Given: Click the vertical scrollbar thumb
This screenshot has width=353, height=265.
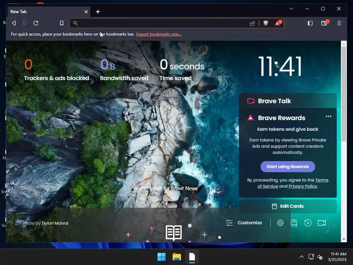Looking at the screenshot, I should (x=344, y=94).
